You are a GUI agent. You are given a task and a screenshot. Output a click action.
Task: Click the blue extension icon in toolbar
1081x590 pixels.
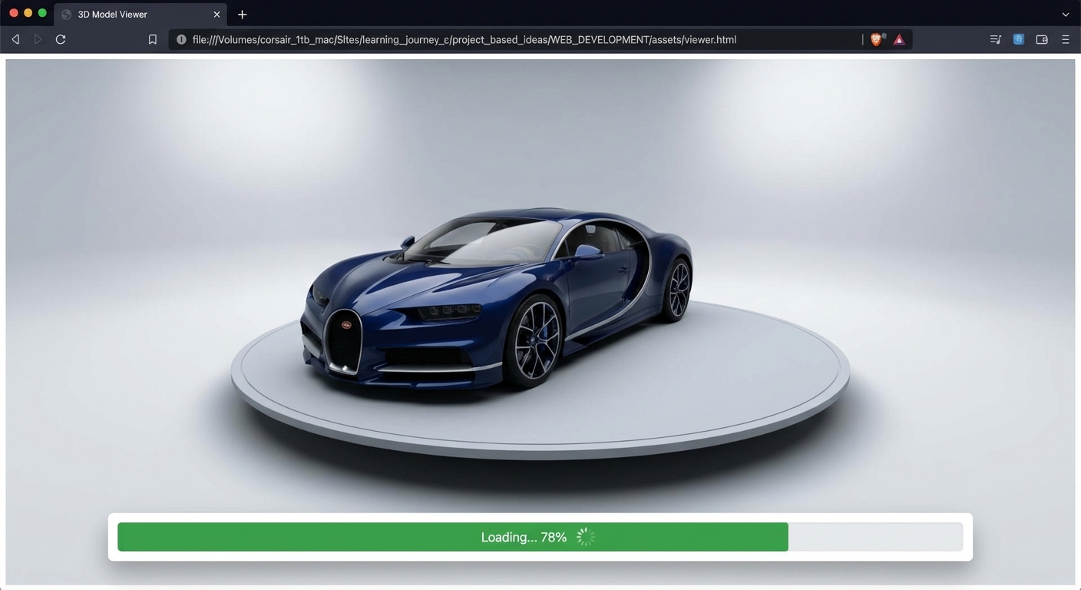(x=1018, y=39)
